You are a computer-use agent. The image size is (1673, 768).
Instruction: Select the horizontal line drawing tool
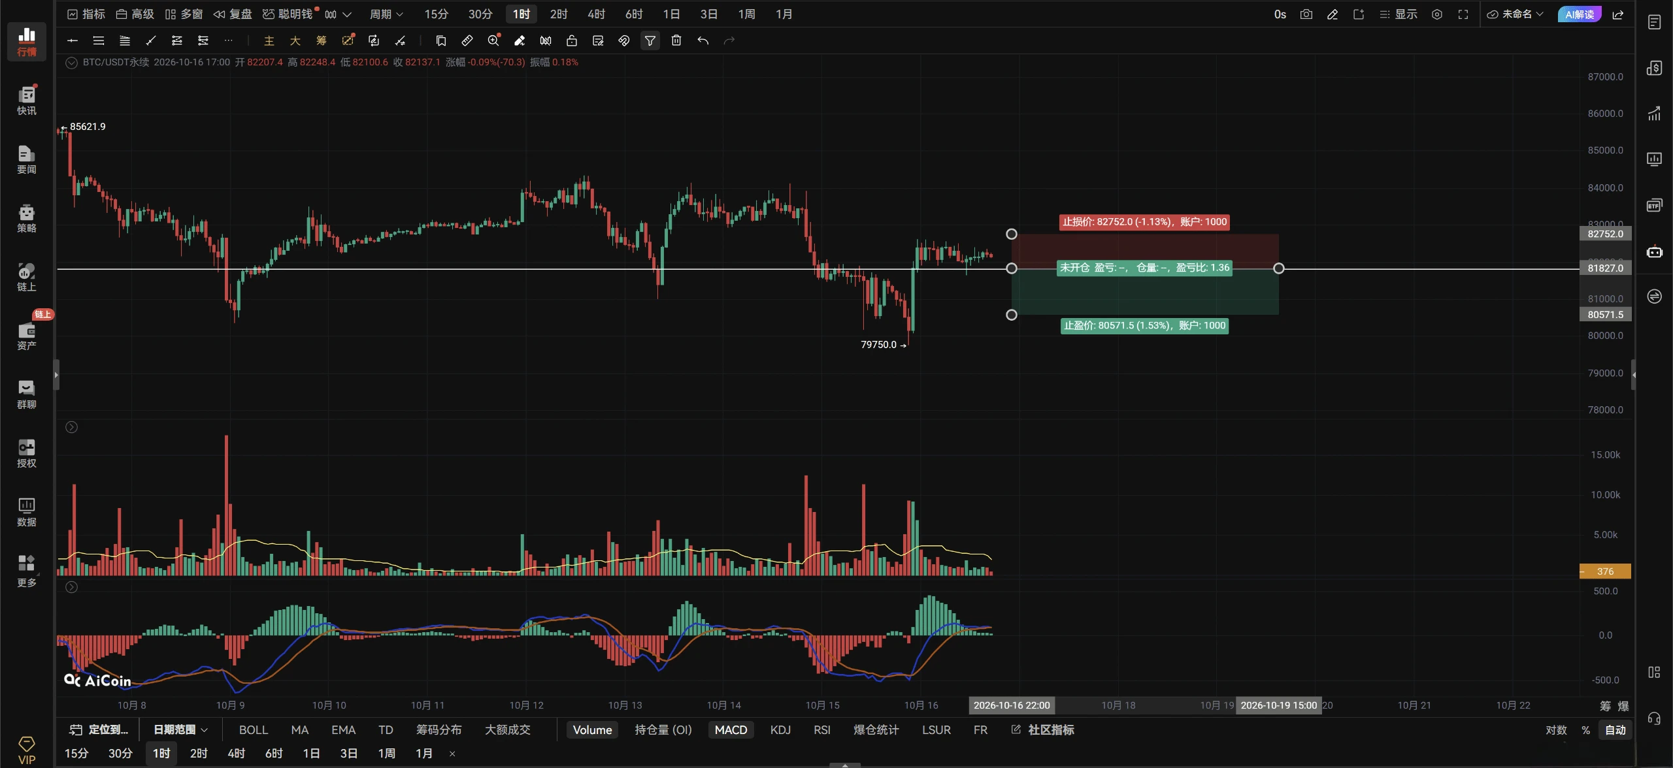(73, 40)
